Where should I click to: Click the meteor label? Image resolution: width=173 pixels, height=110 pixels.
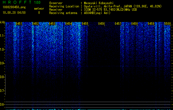[x=39, y=9]
